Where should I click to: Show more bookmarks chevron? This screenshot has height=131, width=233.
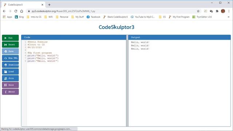tap(229, 17)
